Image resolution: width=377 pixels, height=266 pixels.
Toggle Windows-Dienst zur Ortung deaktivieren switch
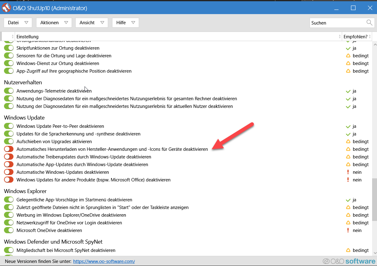9,63
